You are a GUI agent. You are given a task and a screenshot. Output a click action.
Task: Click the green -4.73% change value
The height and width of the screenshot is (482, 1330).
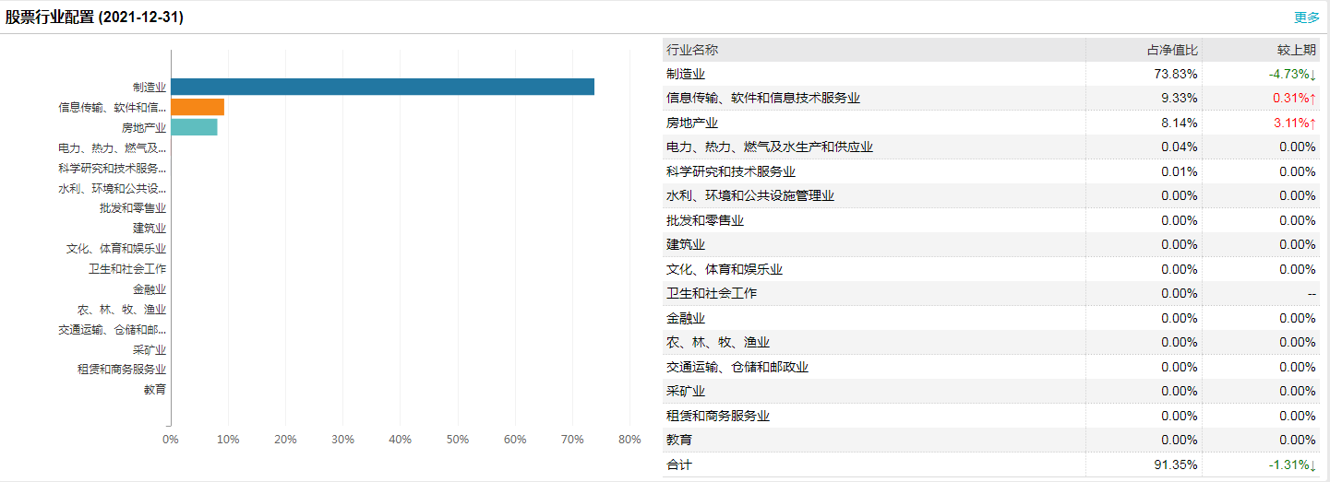tap(1290, 74)
